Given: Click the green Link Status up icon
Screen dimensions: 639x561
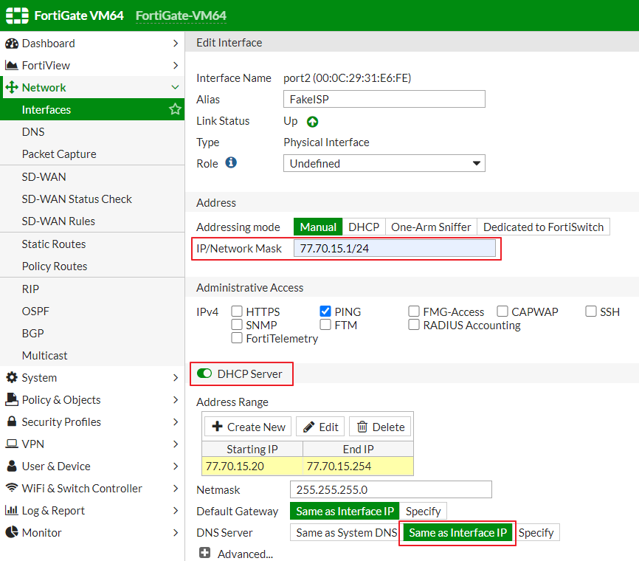Looking at the screenshot, I should click(313, 122).
